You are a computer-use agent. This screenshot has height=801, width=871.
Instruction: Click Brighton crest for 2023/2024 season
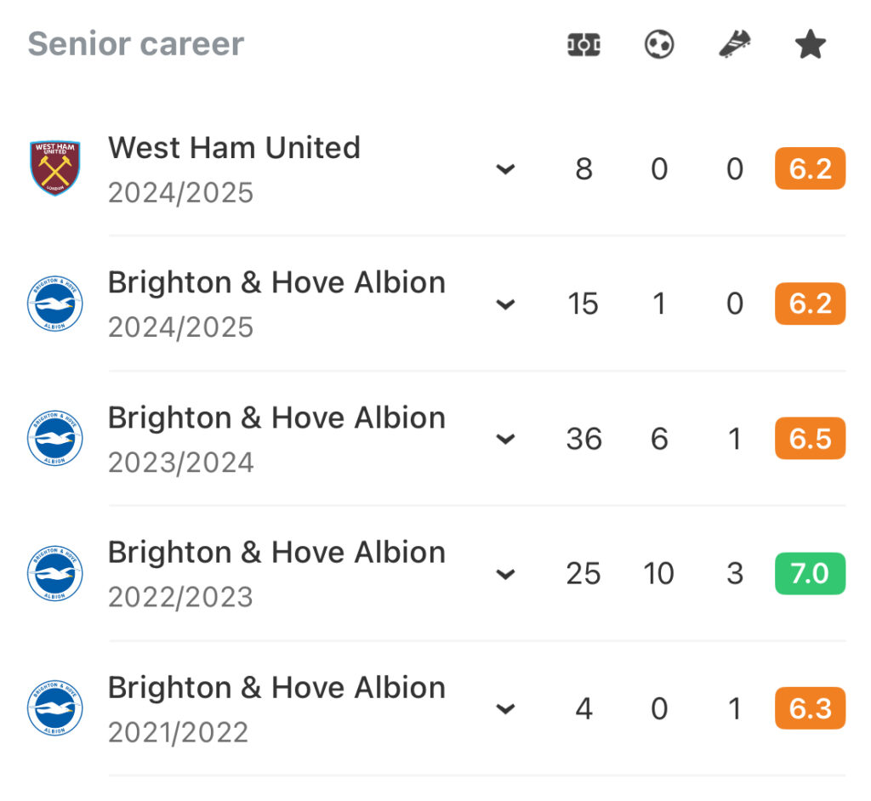[55, 438]
